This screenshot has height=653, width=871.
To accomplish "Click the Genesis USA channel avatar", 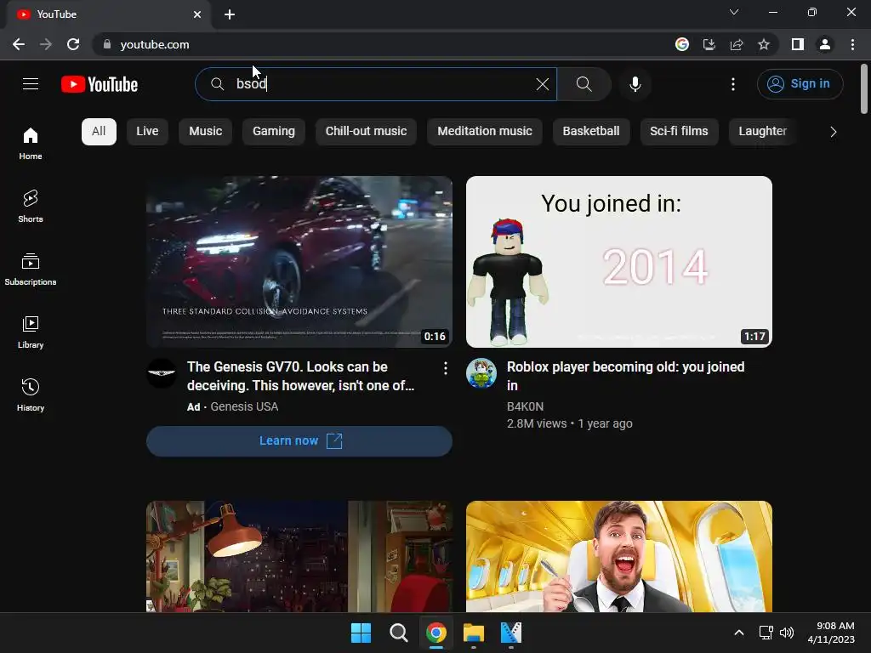I will pyautogui.click(x=162, y=373).
